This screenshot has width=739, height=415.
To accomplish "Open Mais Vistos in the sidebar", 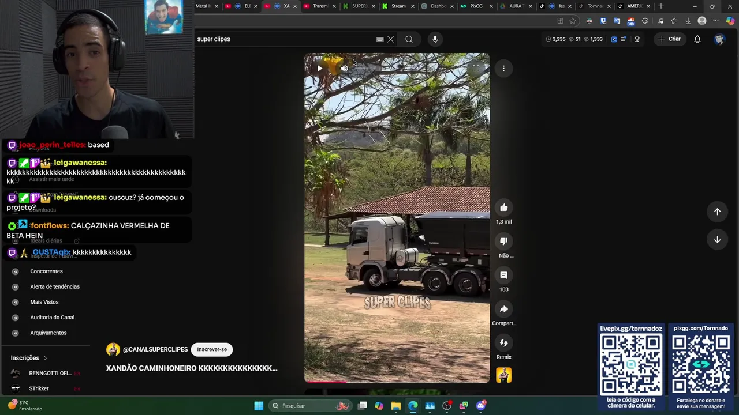I will tap(44, 302).
